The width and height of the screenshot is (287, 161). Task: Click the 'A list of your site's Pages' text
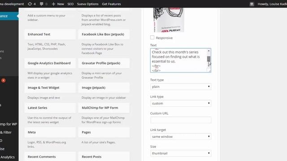click(99, 142)
